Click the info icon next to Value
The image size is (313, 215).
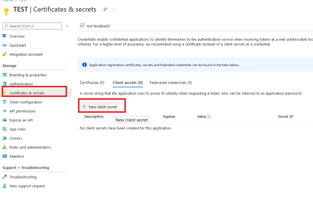(209, 117)
